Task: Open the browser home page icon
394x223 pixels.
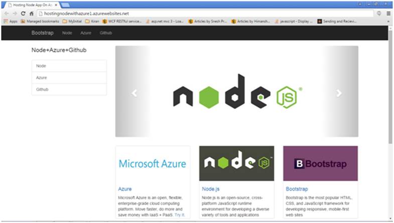Action: [x=32, y=14]
